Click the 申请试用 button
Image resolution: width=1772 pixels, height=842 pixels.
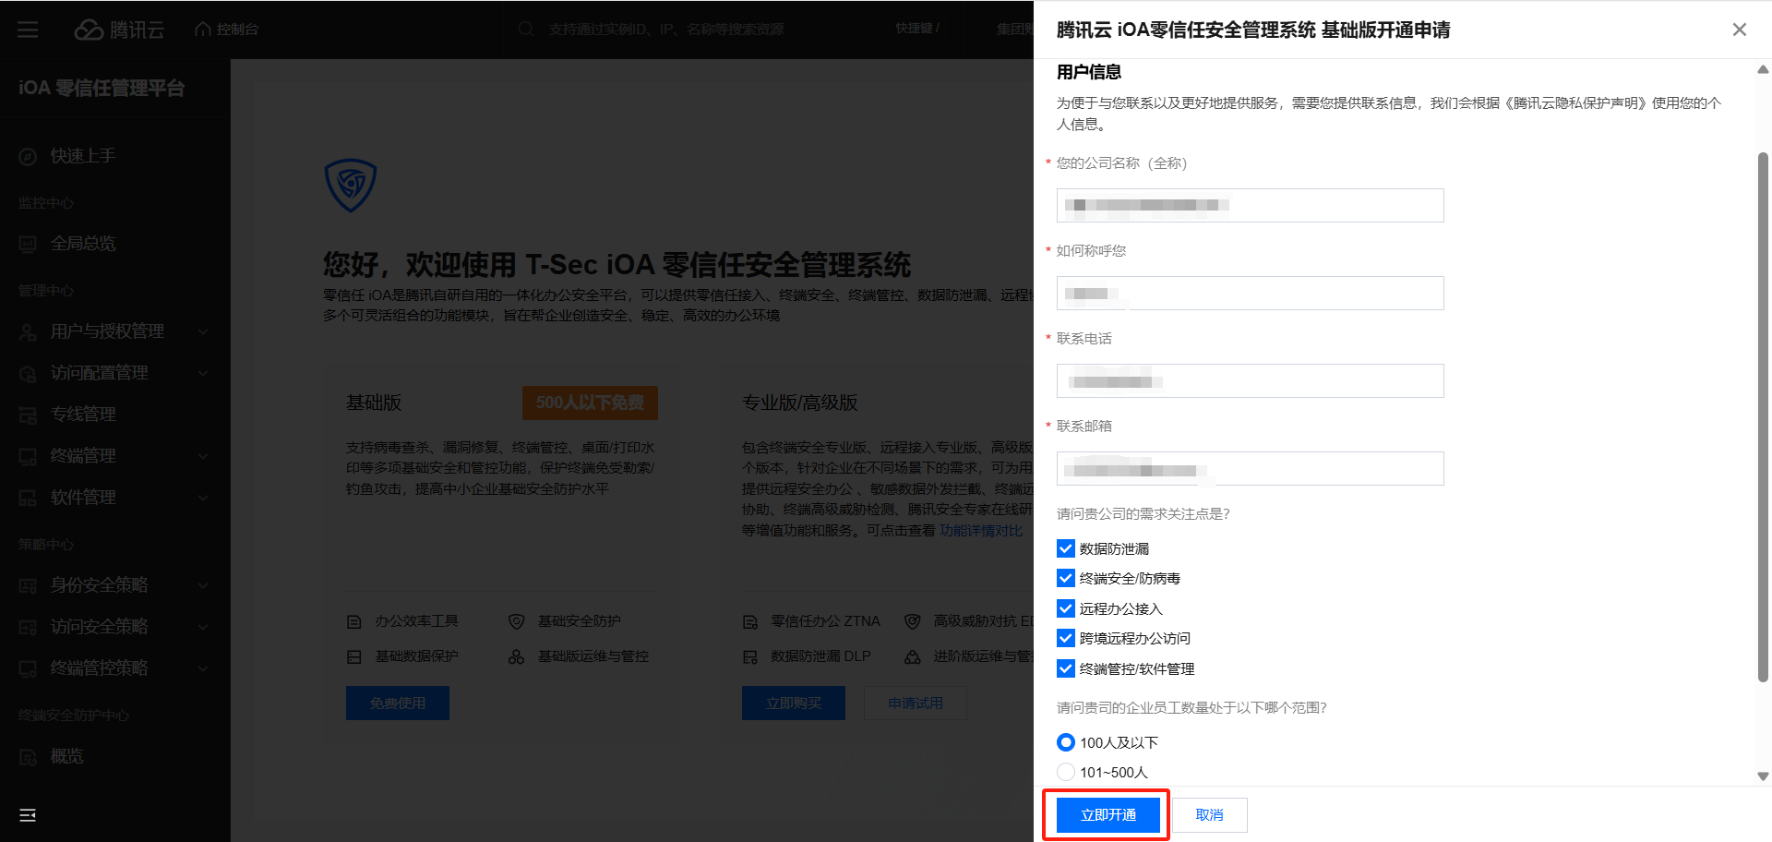click(916, 703)
